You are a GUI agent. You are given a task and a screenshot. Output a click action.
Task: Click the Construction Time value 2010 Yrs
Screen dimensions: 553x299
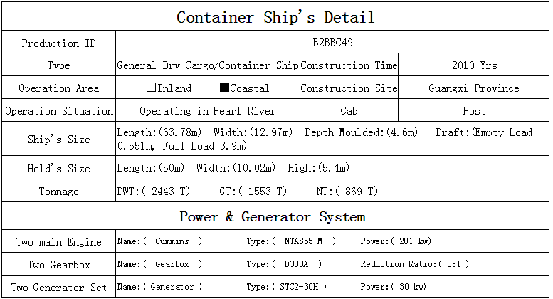point(474,65)
